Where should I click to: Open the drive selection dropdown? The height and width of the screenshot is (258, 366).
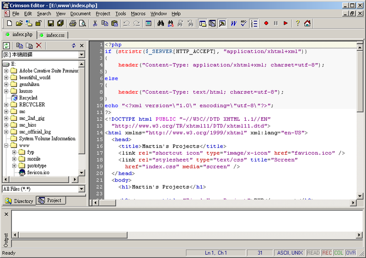click(x=81, y=54)
